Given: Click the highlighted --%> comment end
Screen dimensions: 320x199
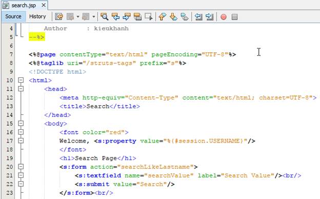Looking at the screenshot, I should point(37,37).
